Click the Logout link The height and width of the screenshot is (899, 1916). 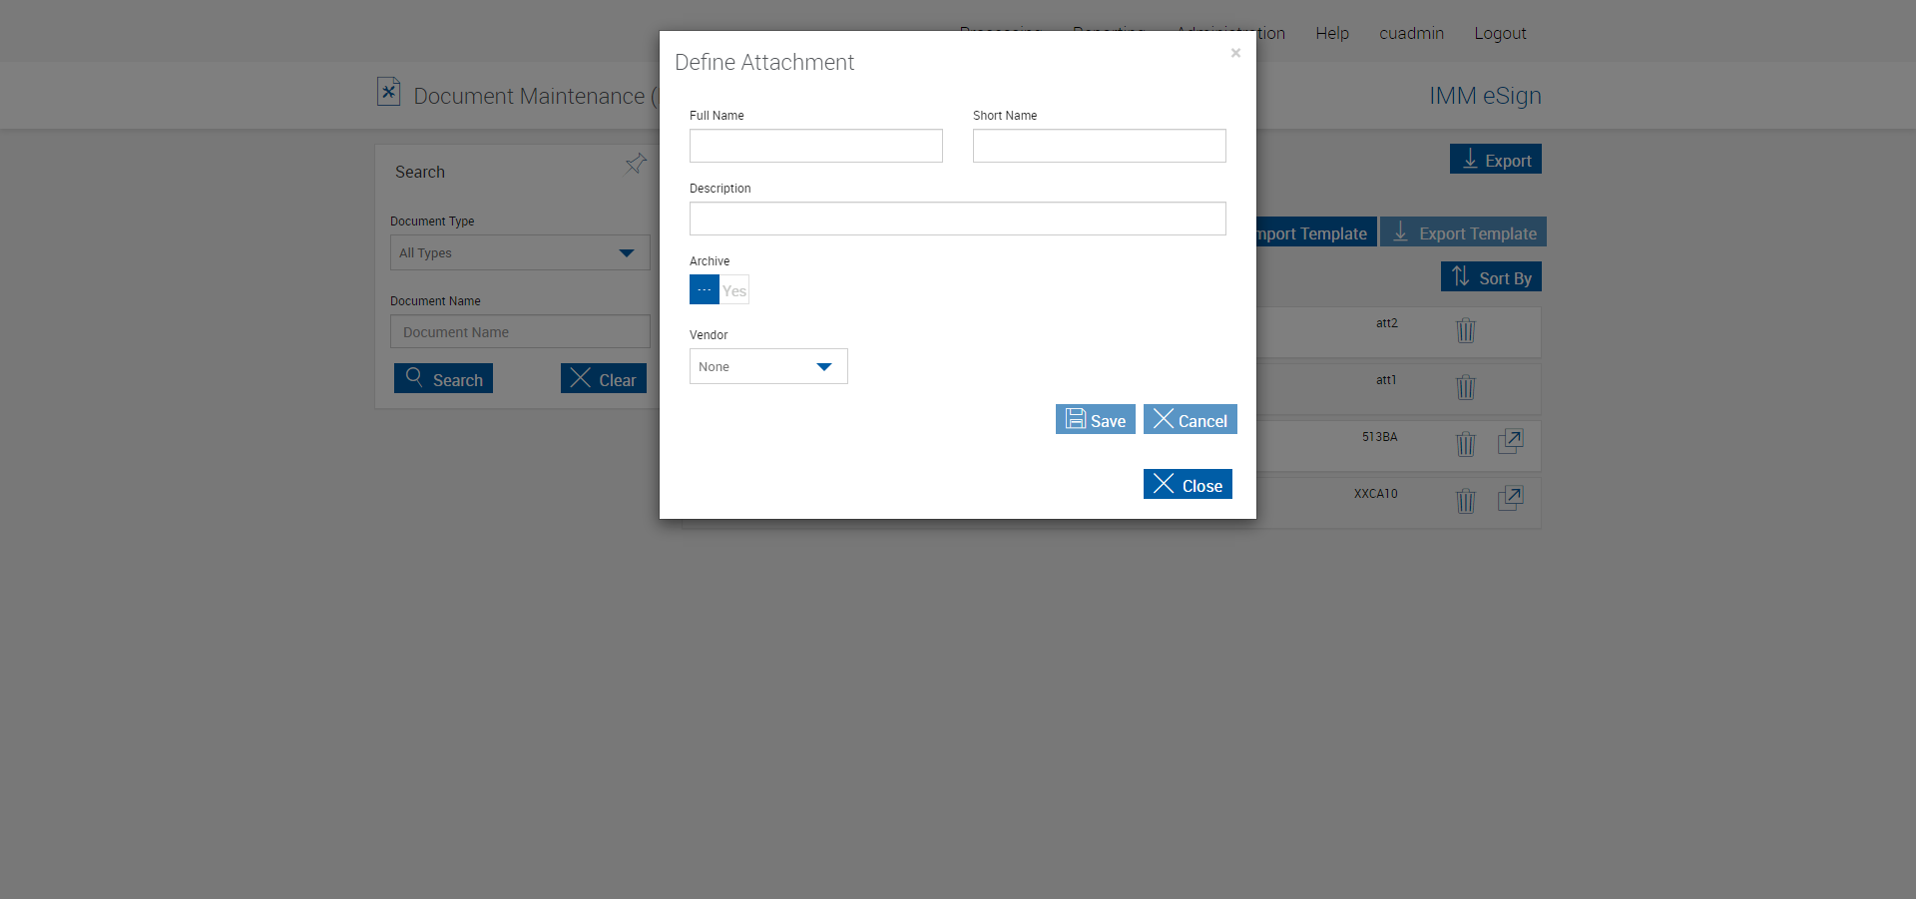[x=1500, y=33]
